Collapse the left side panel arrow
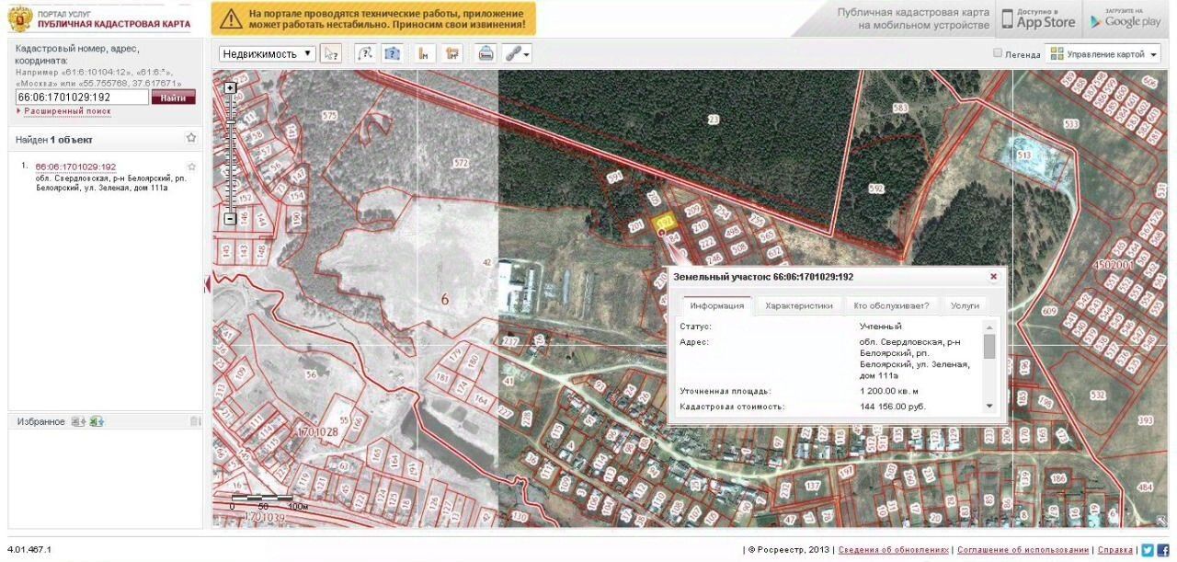Viewport: 1177px width, 562px height. 207,285
